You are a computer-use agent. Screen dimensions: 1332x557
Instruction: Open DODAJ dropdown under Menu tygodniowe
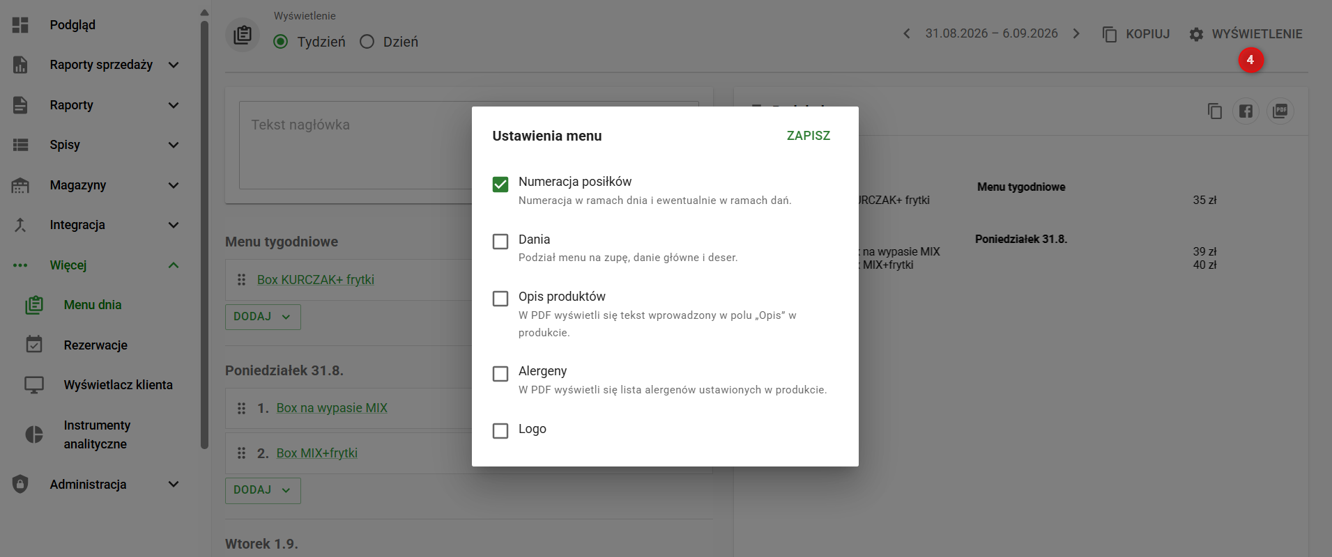pyautogui.click(x=263, y=317)
